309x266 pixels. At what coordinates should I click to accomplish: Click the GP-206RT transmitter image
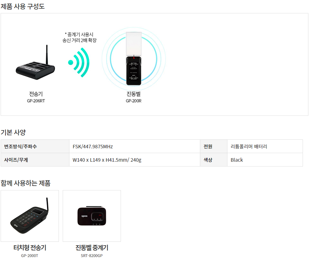point(35,63)
